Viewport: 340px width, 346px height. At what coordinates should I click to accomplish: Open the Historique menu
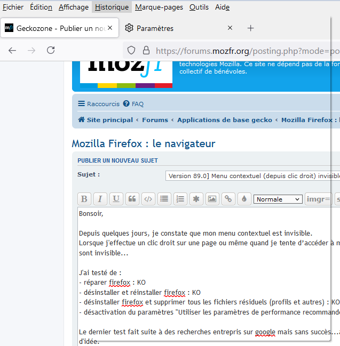[112, 7]
